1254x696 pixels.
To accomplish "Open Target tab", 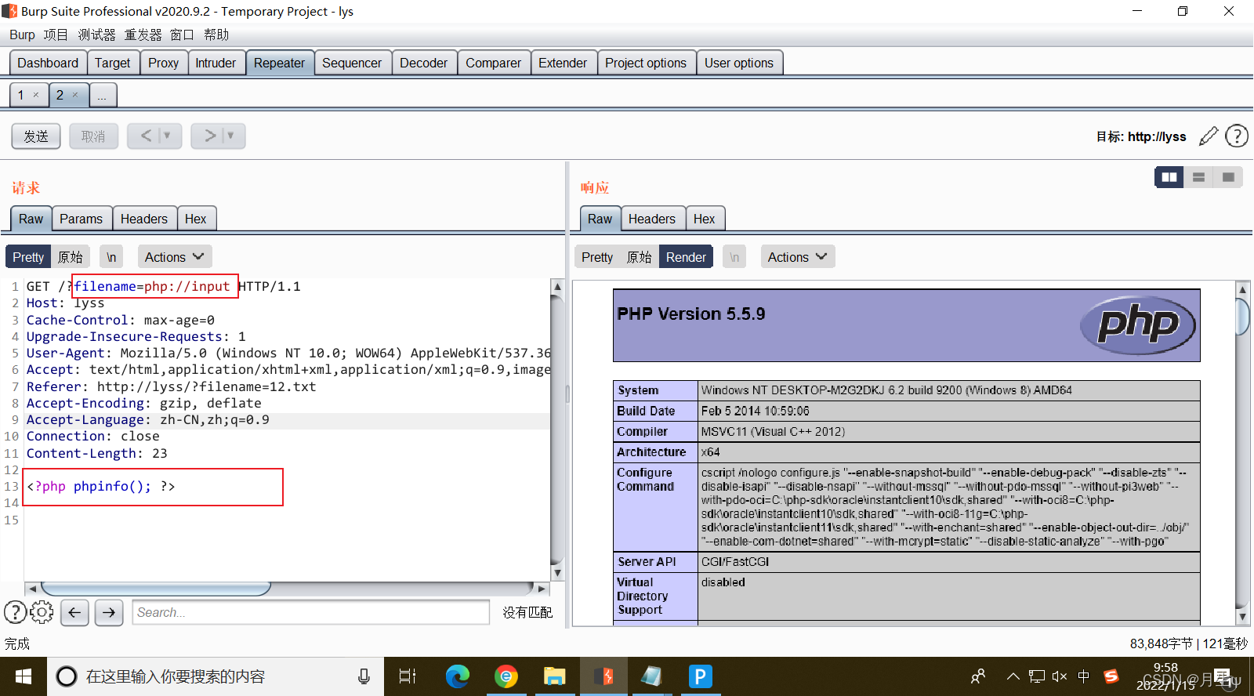I will (x=113, y=63).
